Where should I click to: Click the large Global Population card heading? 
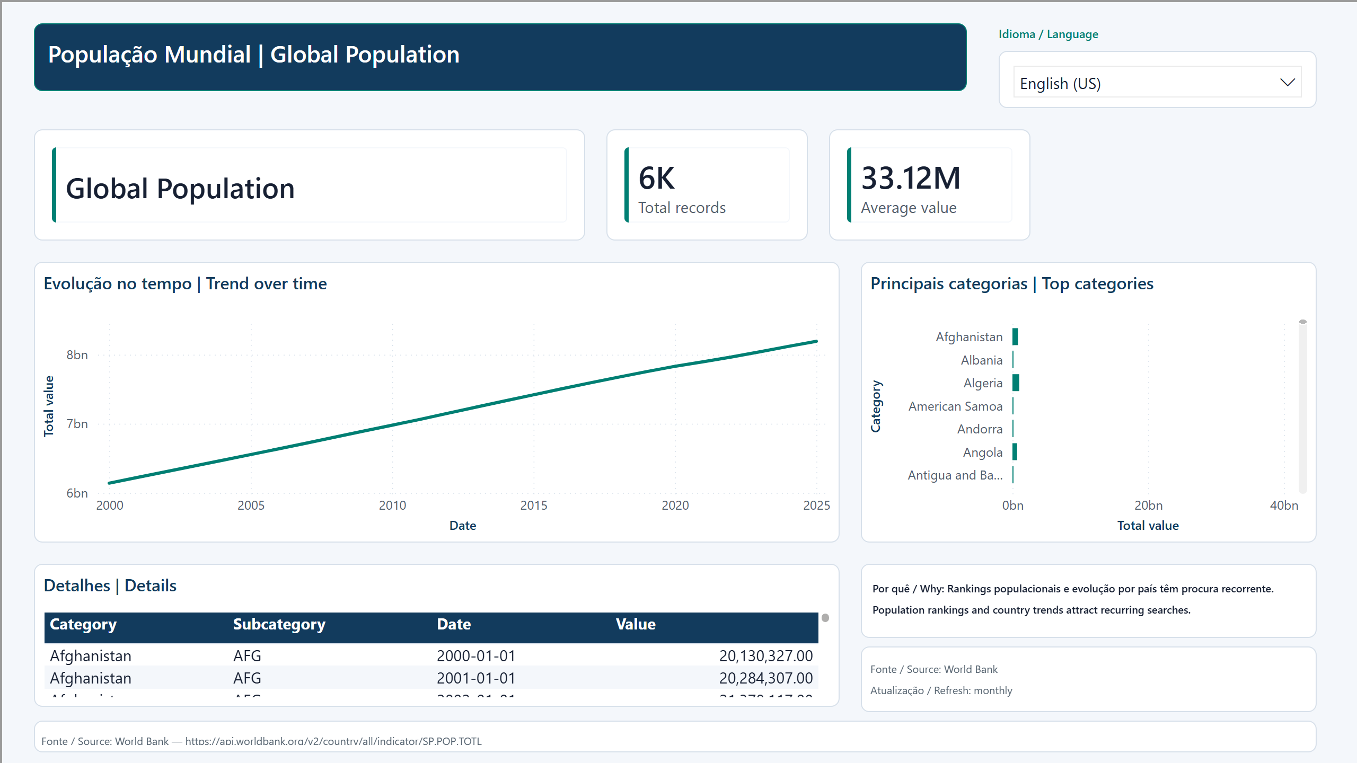(x=180, y=189)
